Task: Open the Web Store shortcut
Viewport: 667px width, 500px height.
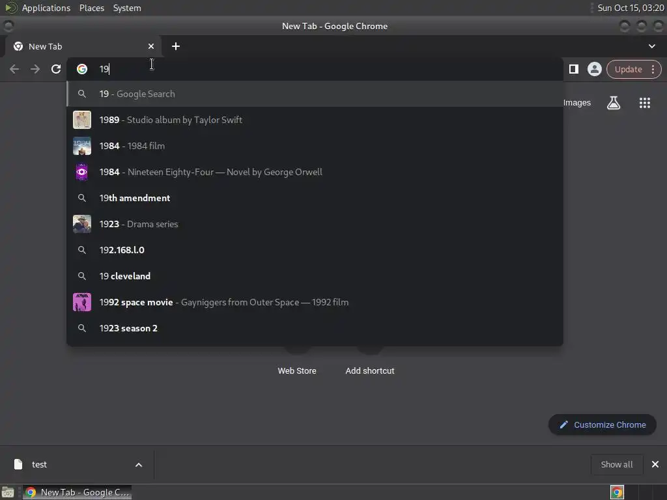Action: point(297,370)
